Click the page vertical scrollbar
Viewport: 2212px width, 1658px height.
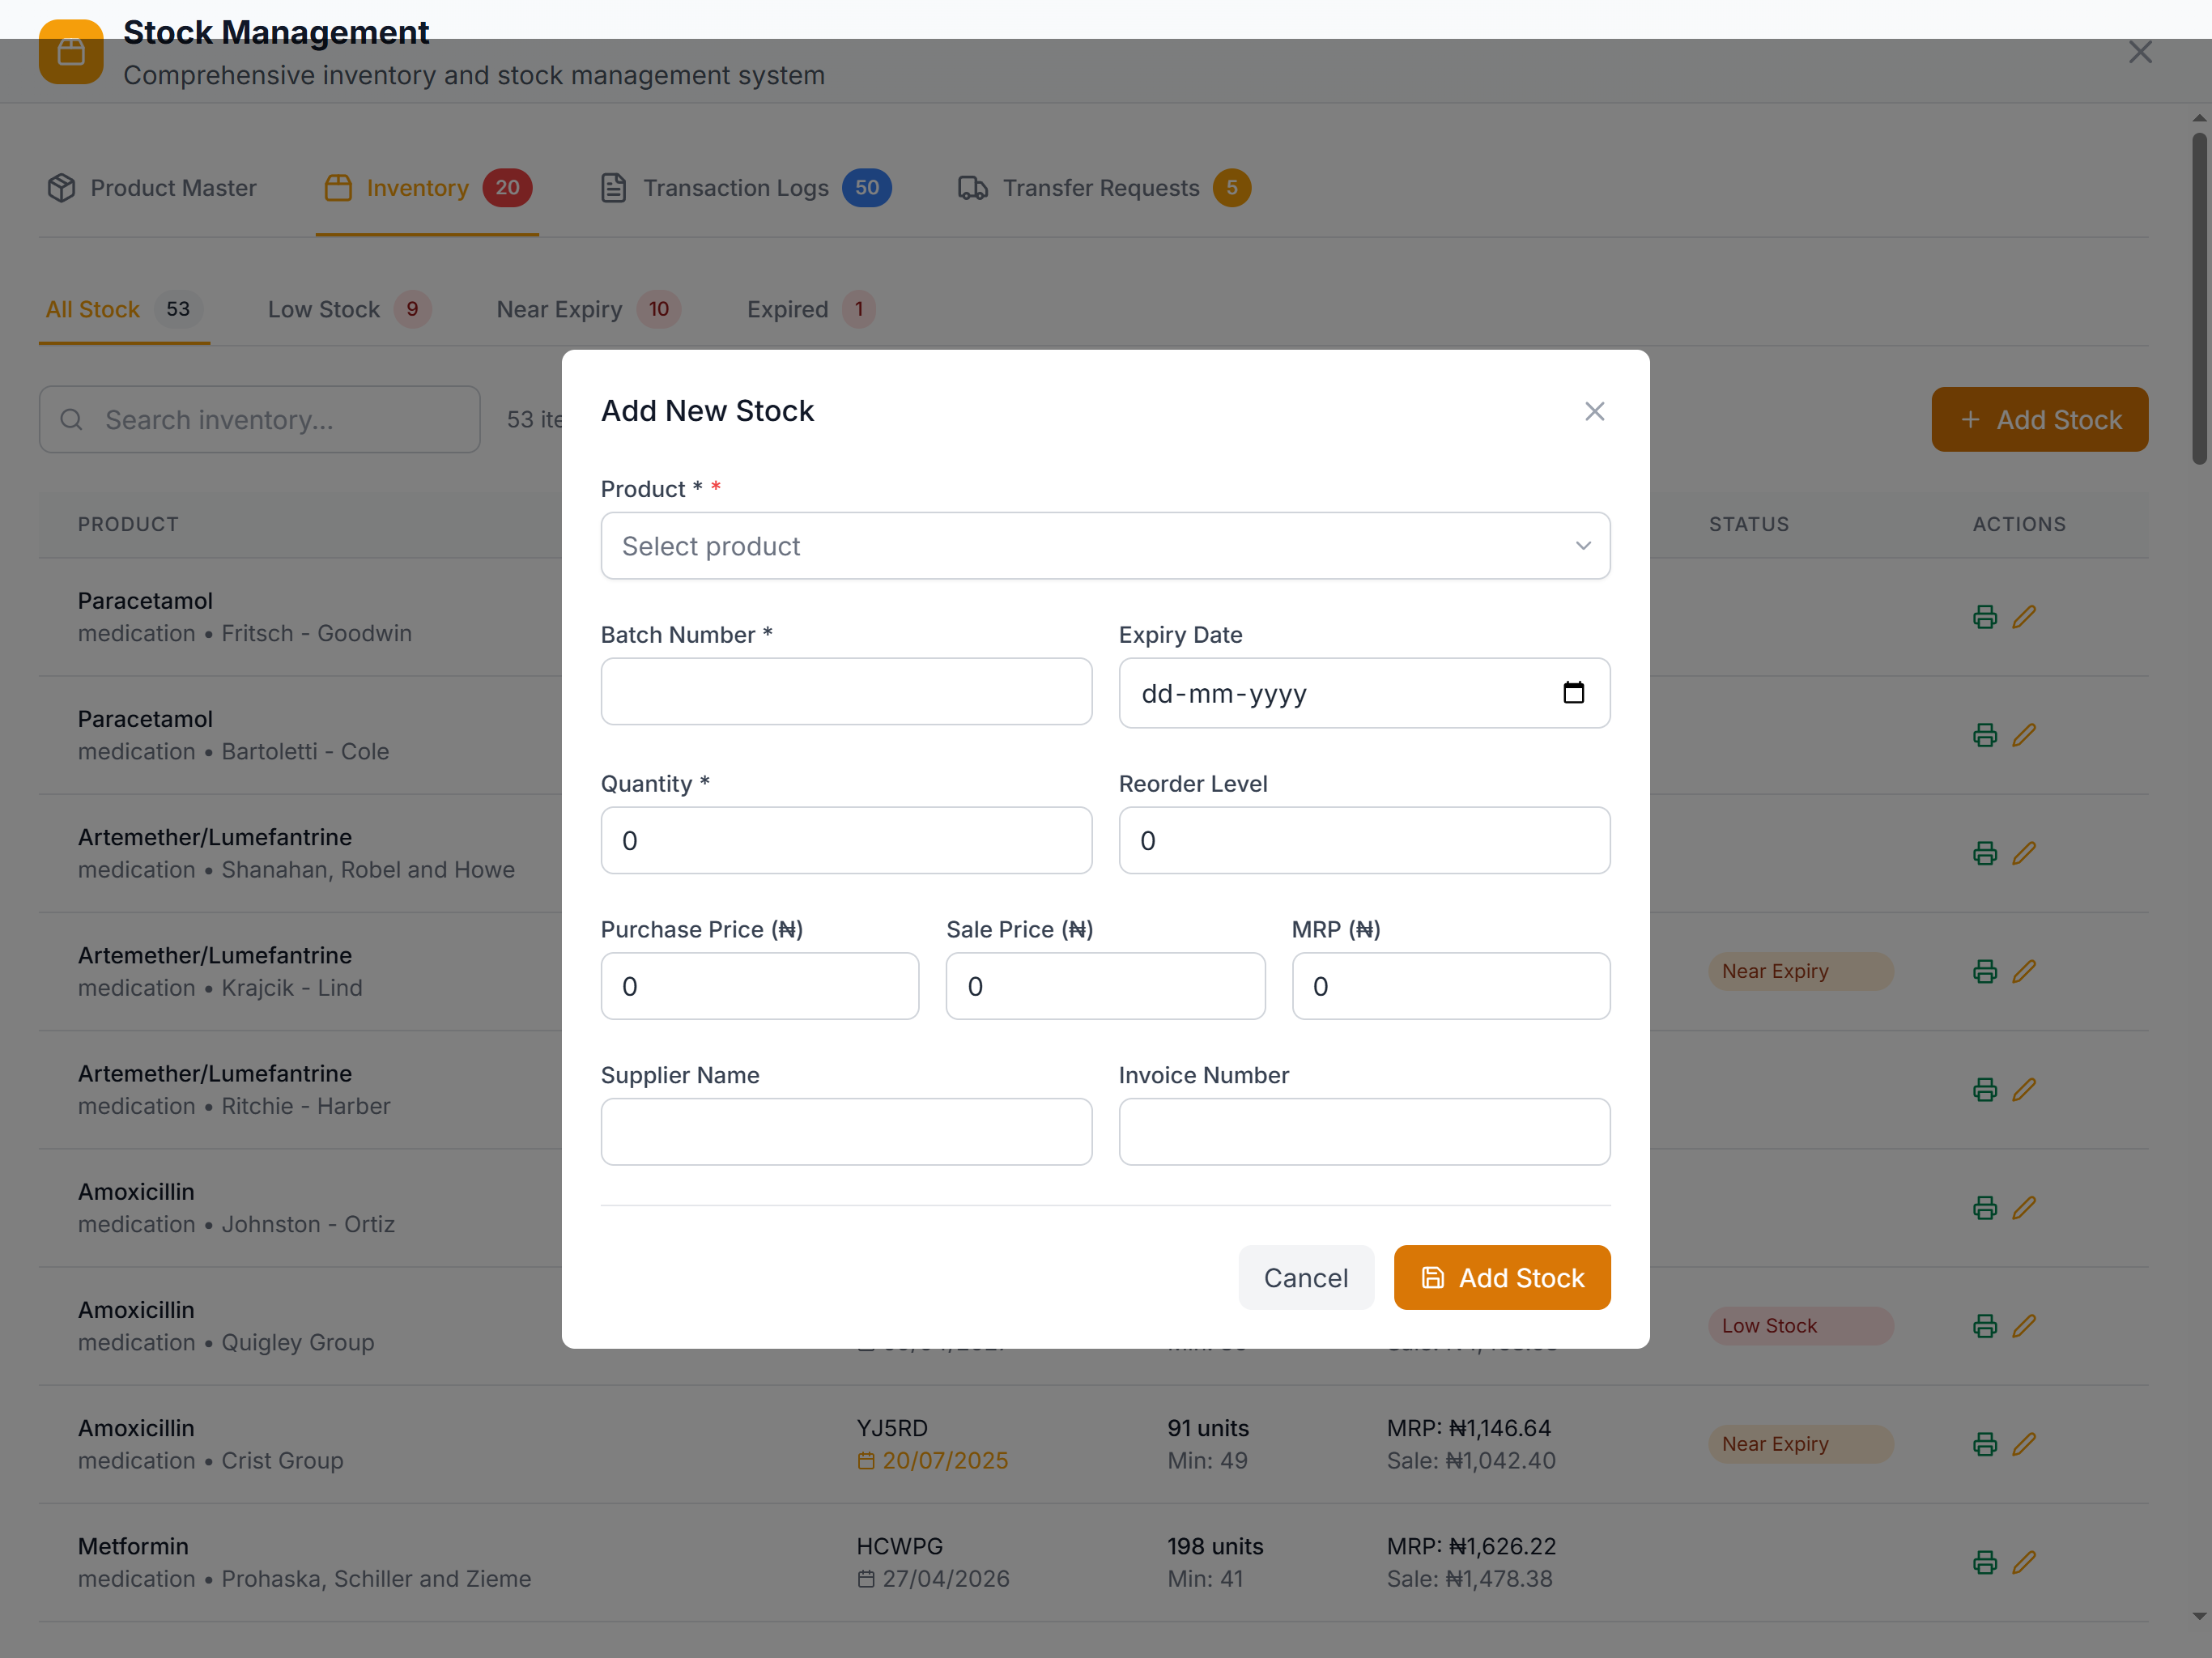click(2198, 300)
